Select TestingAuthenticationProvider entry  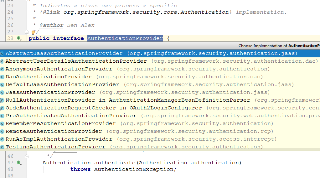[160, 147]
